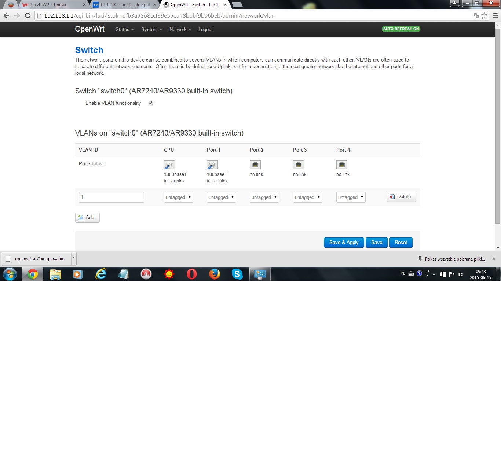Click the Port 1 link status icon
The image size is (501, 469).
pyautogui.click(x=212, y=165)
